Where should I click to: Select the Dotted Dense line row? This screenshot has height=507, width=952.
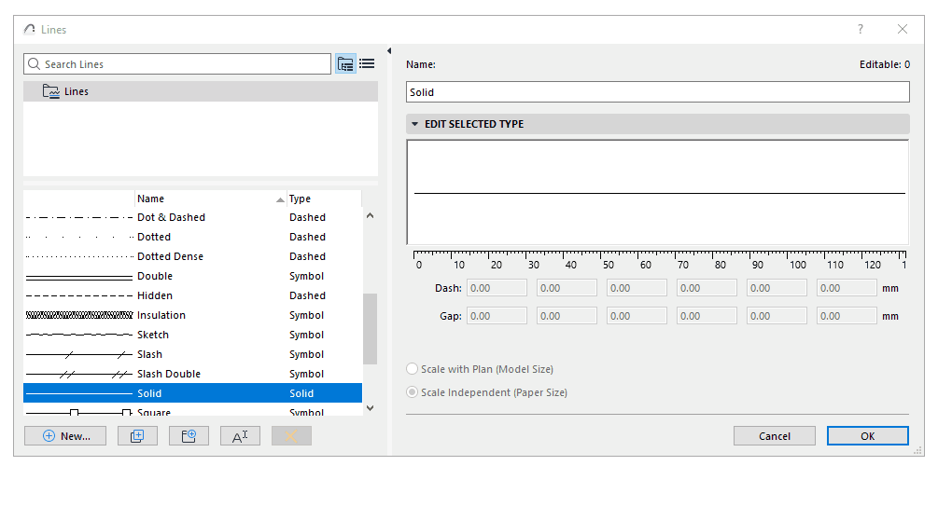coord(192,256)
